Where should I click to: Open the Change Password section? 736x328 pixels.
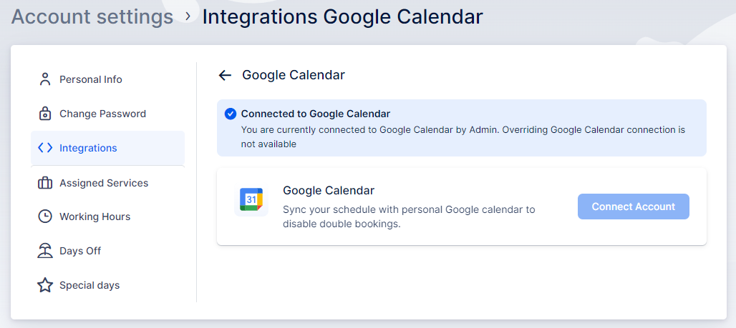coord(102,114)
